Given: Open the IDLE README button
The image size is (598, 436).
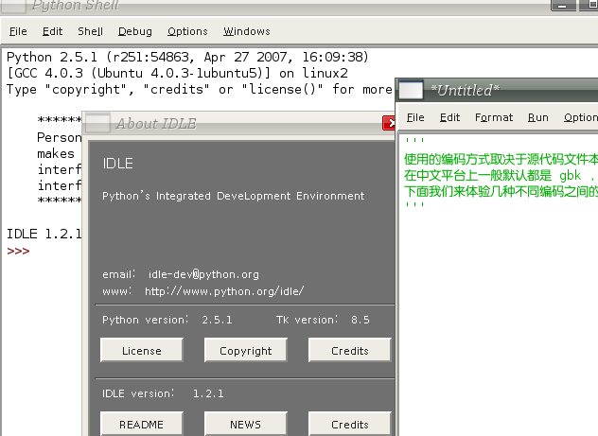Looking at the screenshot, I should click(141, 425).
